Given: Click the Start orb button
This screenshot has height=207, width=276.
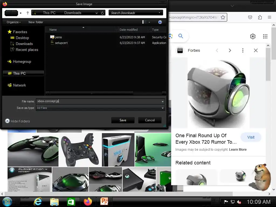Looking at the screenshot, I should pyautogui.click(x=7, y=202).
